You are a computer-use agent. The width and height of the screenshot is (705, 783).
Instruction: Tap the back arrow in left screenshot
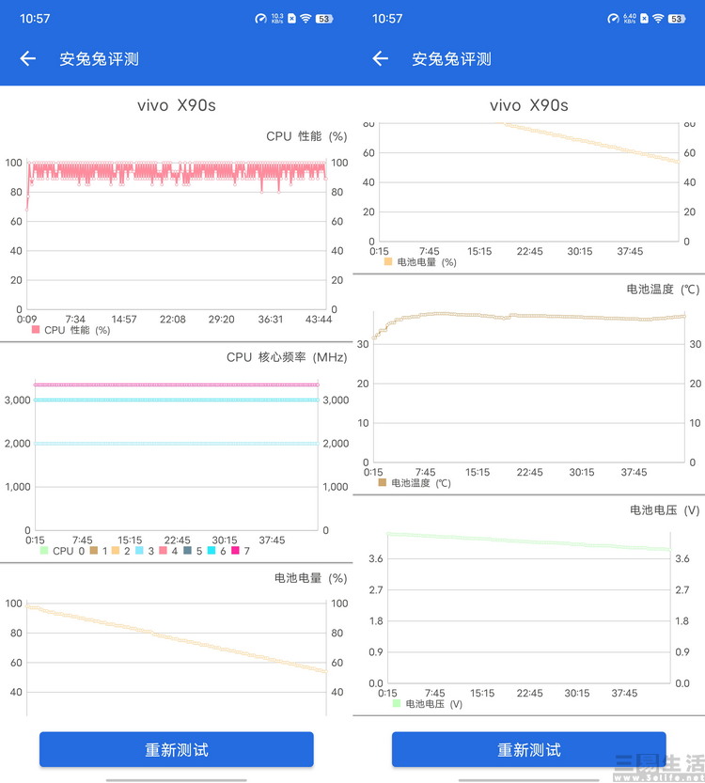28,59
